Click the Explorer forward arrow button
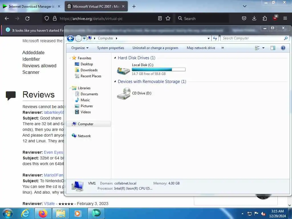The width and height of the screenshot is (292, 219). 78,38
